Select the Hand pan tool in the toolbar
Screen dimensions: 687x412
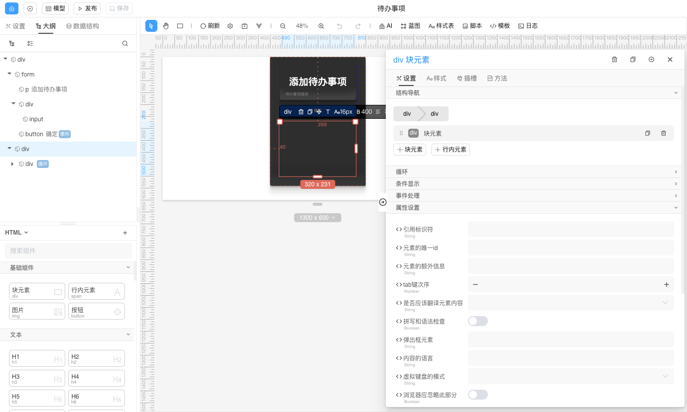[166, 25]
